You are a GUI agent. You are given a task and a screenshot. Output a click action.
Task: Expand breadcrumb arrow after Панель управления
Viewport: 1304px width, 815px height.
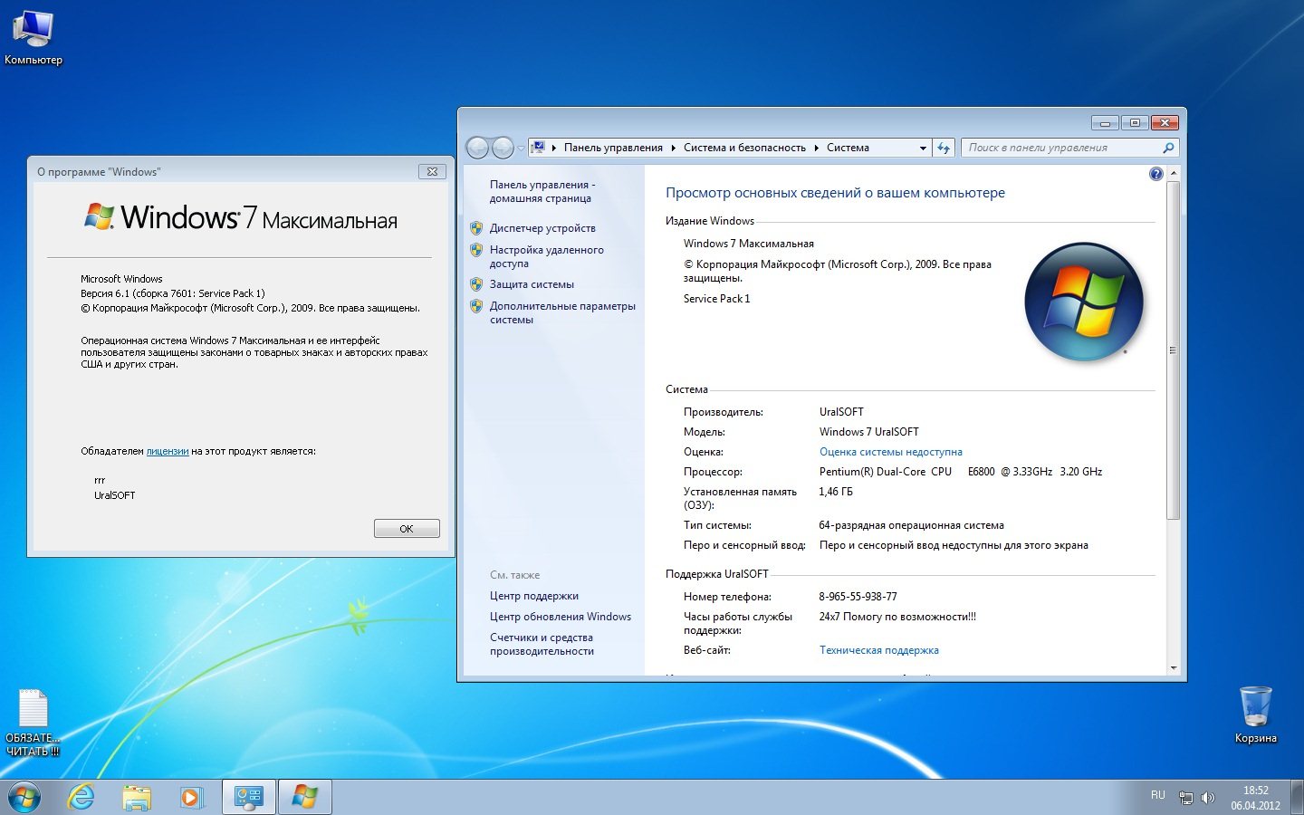coord(673,148)
